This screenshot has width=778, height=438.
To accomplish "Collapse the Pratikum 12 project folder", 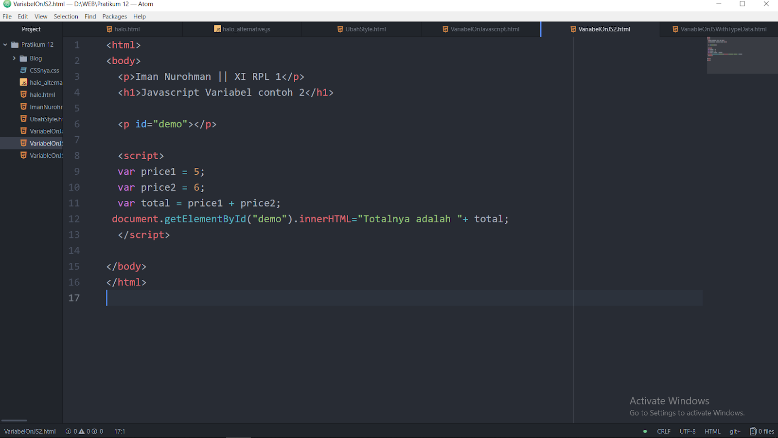I will 5,44.
